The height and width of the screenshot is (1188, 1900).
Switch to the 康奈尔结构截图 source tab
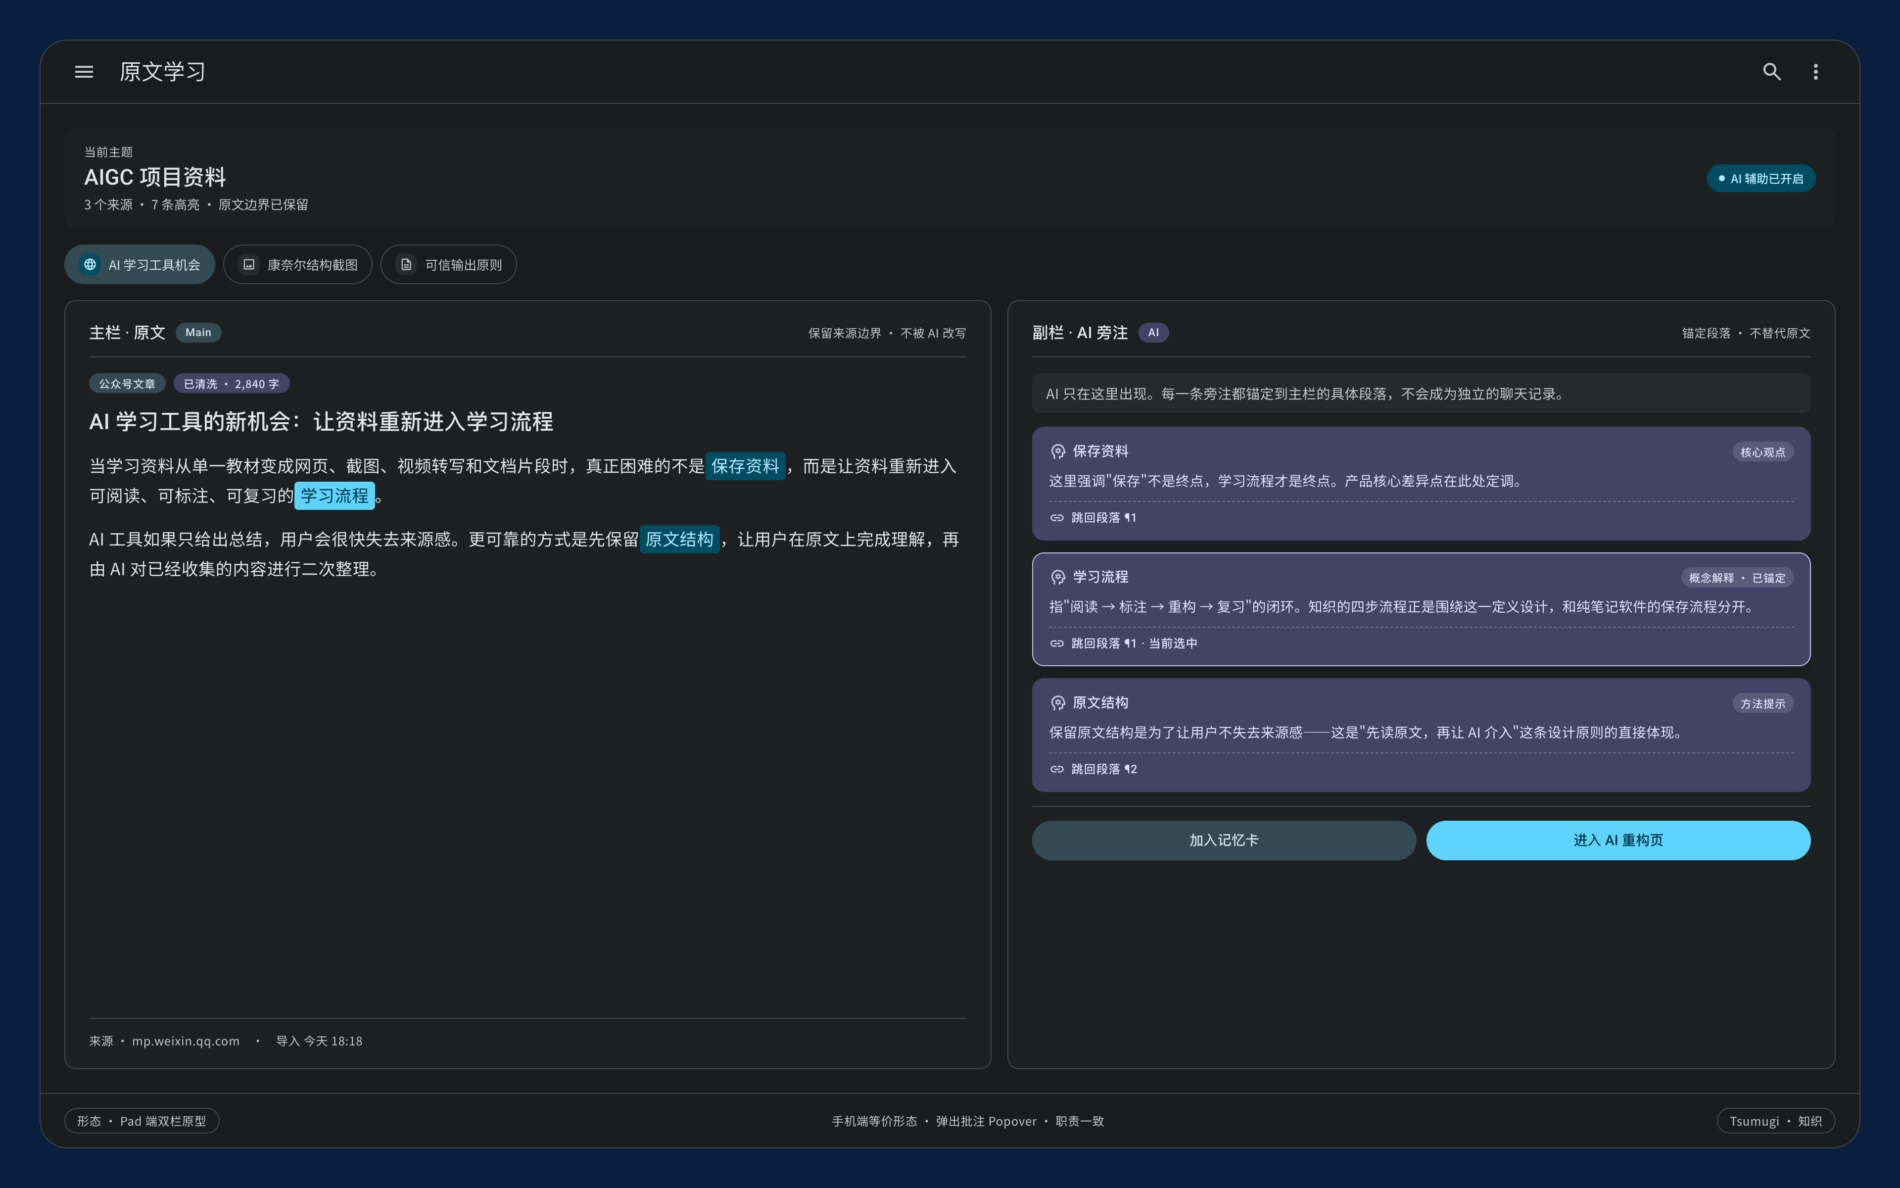point(297,265)
